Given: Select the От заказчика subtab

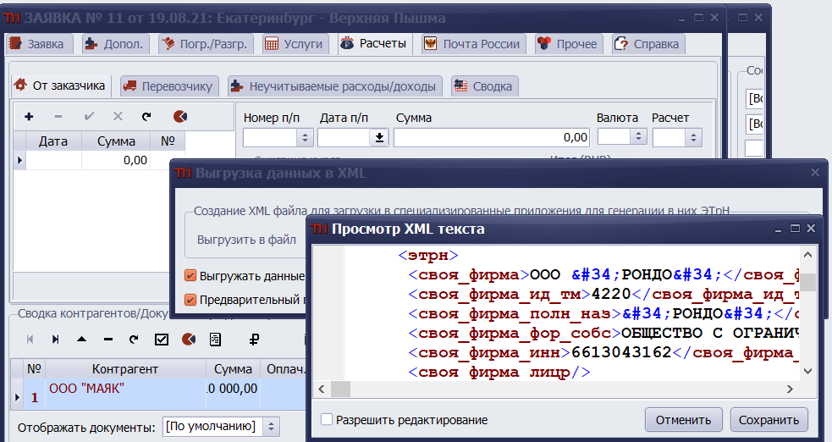Looking at the screenshot, I should (x=60, y=86).
